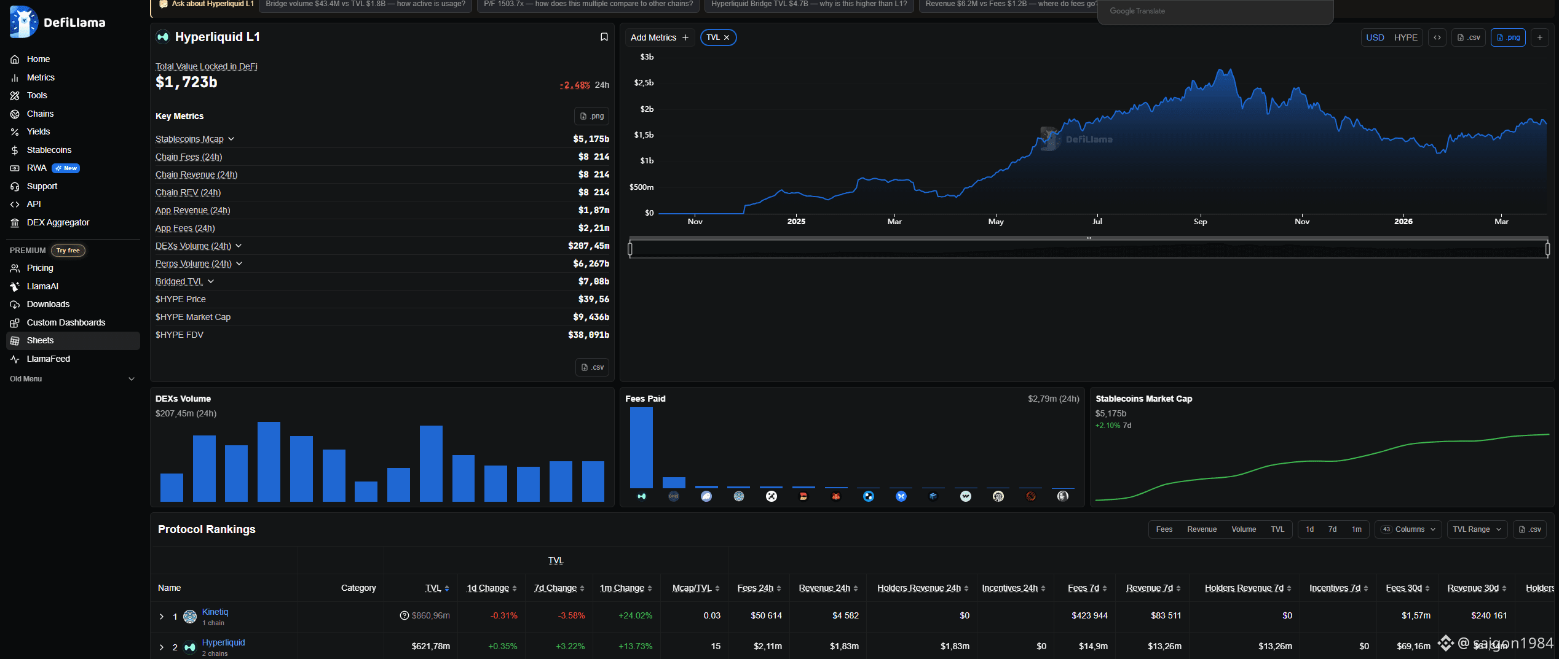Screen dimensions: 1559x659
Task: Download the TVL chart as png
Action: tap(1508, 37)
